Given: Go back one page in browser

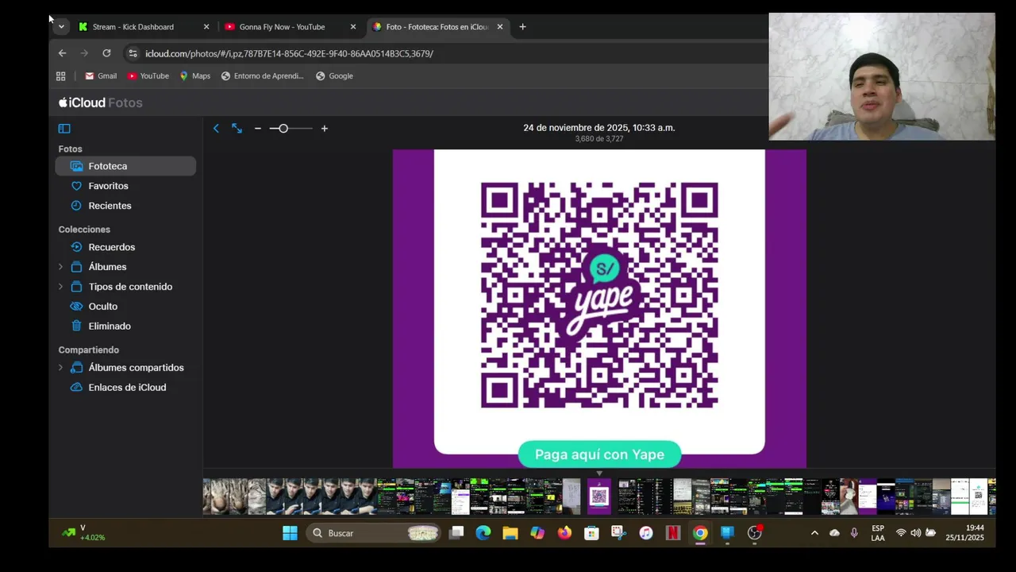Looking at the screenshot, I should pyautogui.click(x=62, y=53).
